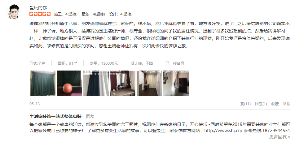Open 生活家装饰一站式整体家装 company page
The image size is (299, 142).
tap(55, 117)
